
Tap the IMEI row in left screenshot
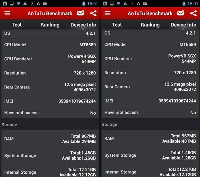click(50, 101)
